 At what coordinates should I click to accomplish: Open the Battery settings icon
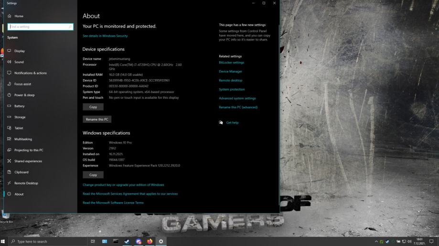(9, 106)
